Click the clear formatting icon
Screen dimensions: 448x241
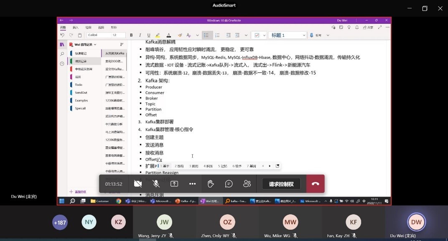188,35
